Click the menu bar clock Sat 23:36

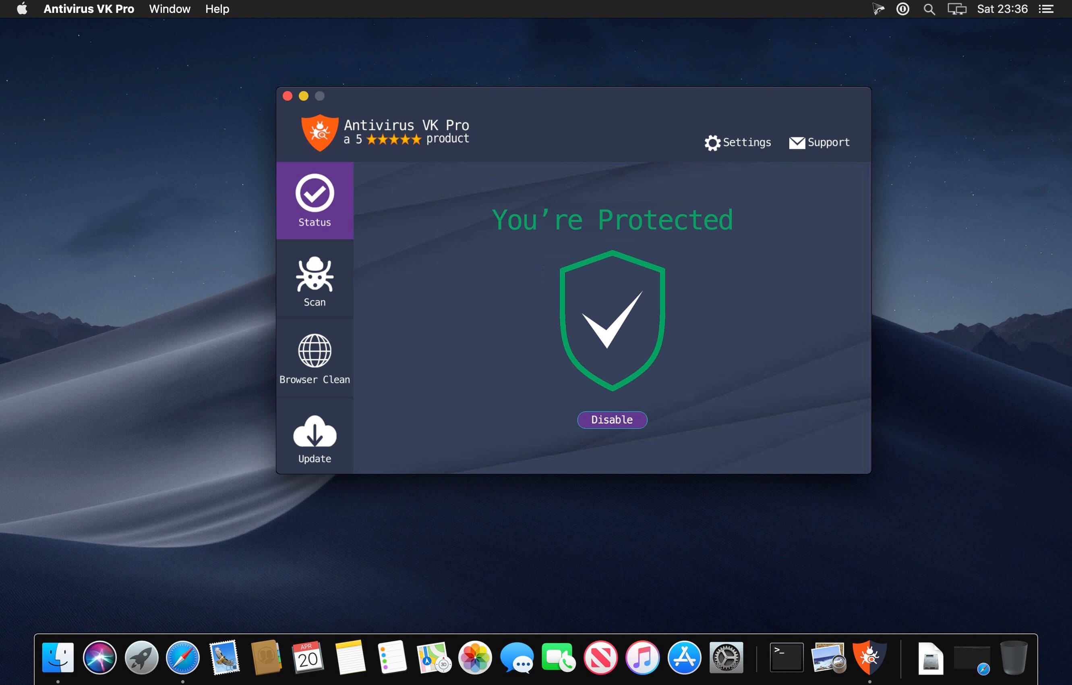[x=1002, y=9]
